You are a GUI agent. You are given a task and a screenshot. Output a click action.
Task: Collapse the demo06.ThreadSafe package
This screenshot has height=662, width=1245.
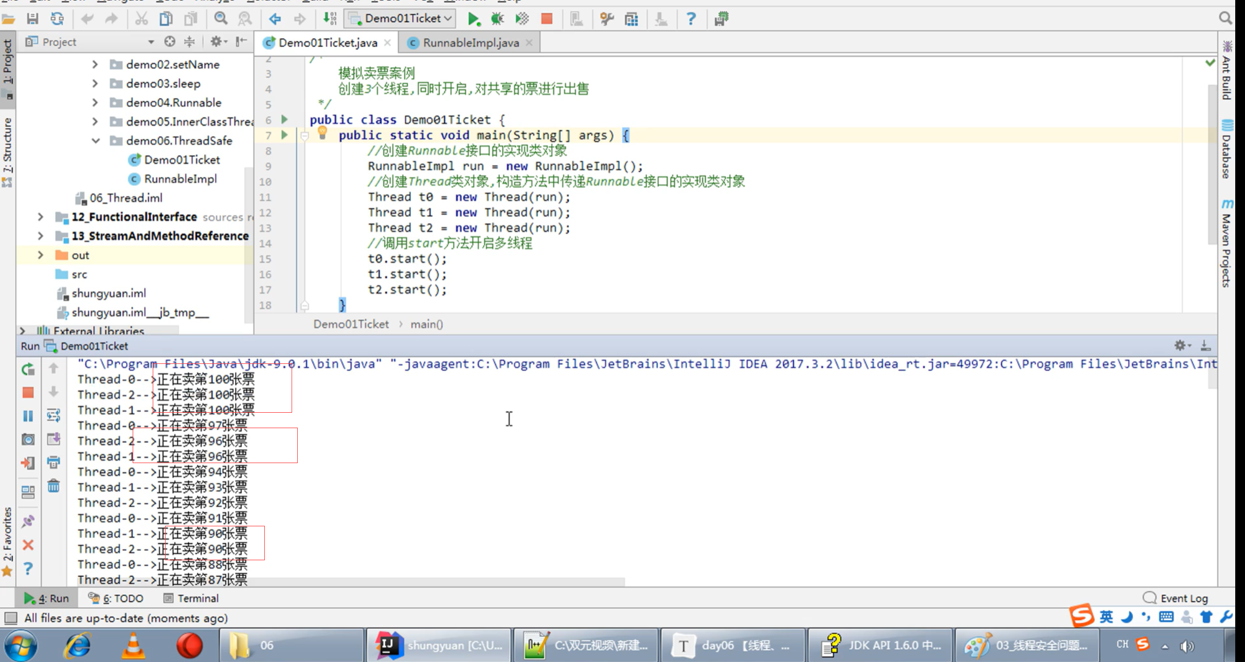coord(96,140)
